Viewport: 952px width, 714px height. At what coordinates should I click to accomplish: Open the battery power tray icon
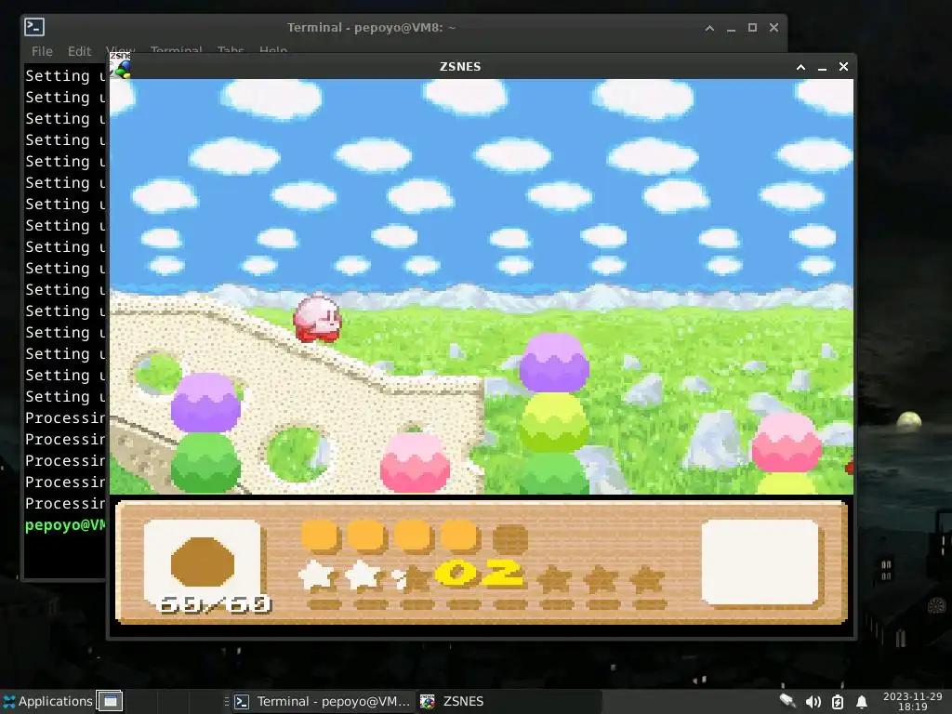point(838,702)
